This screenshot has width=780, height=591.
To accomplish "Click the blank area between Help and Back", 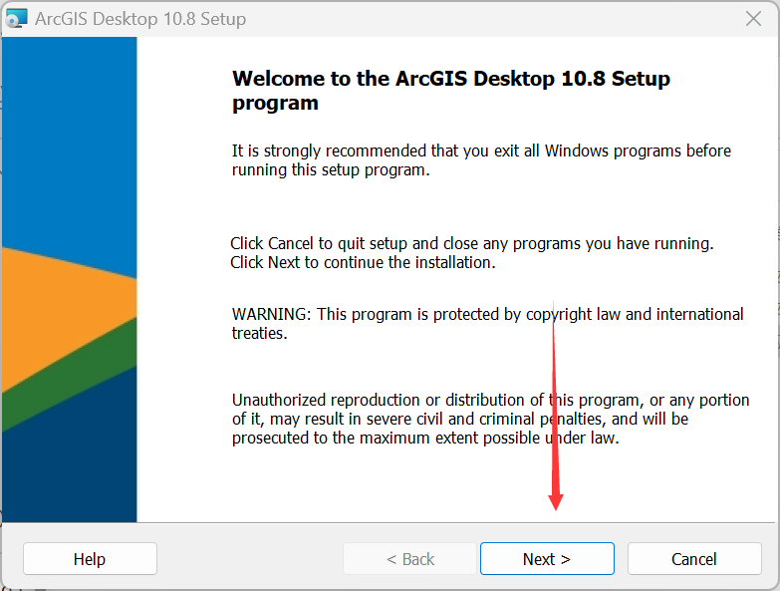I will pyautogui.click(x=249, y=559).
